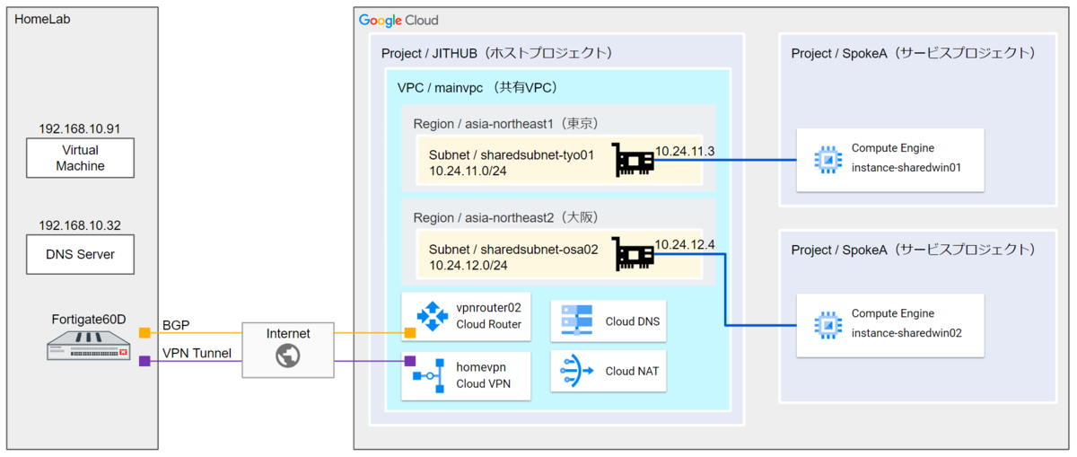Select the network card icon at 10.24.12.4

(634, 255)
